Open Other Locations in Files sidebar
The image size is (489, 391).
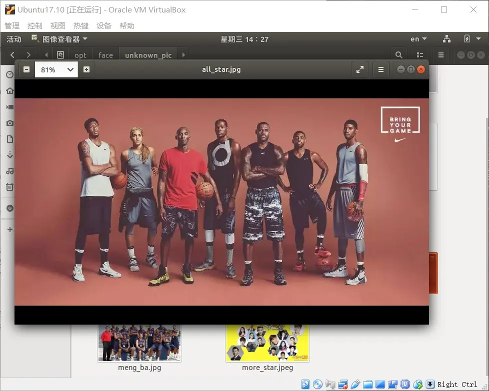click(9, 230)
